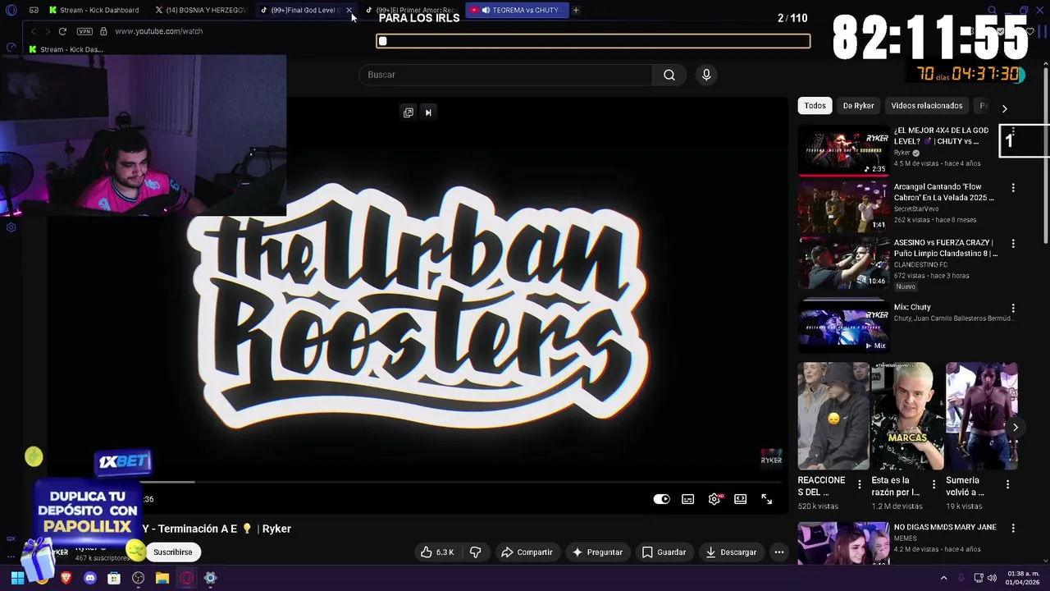This screenshot has height=591, width=1050.
Task: Select the De Ryker filter chip
Action: click(x=858, y=106)
